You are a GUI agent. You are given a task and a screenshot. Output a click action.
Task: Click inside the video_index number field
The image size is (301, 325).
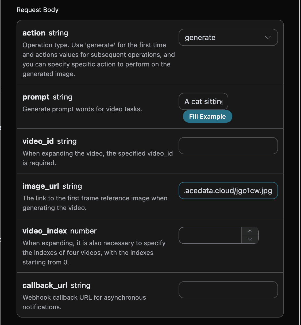(x=210, y=235)
